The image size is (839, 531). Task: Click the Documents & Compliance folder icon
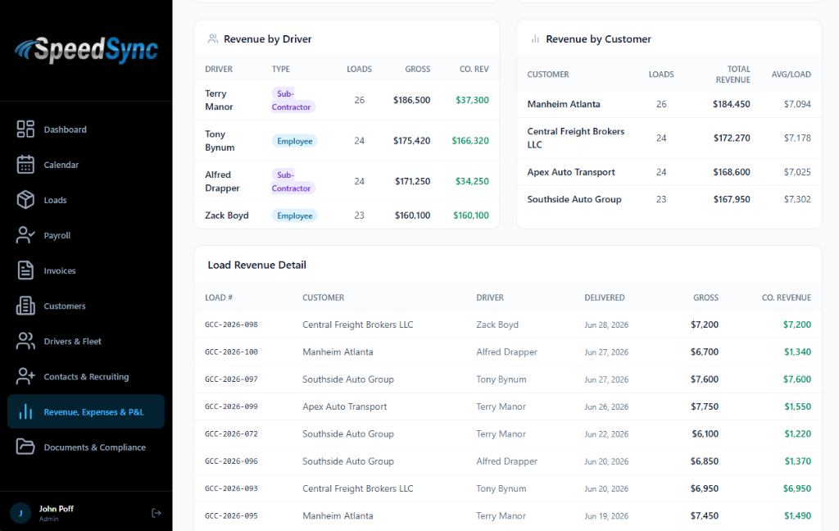tap(25, 447)
